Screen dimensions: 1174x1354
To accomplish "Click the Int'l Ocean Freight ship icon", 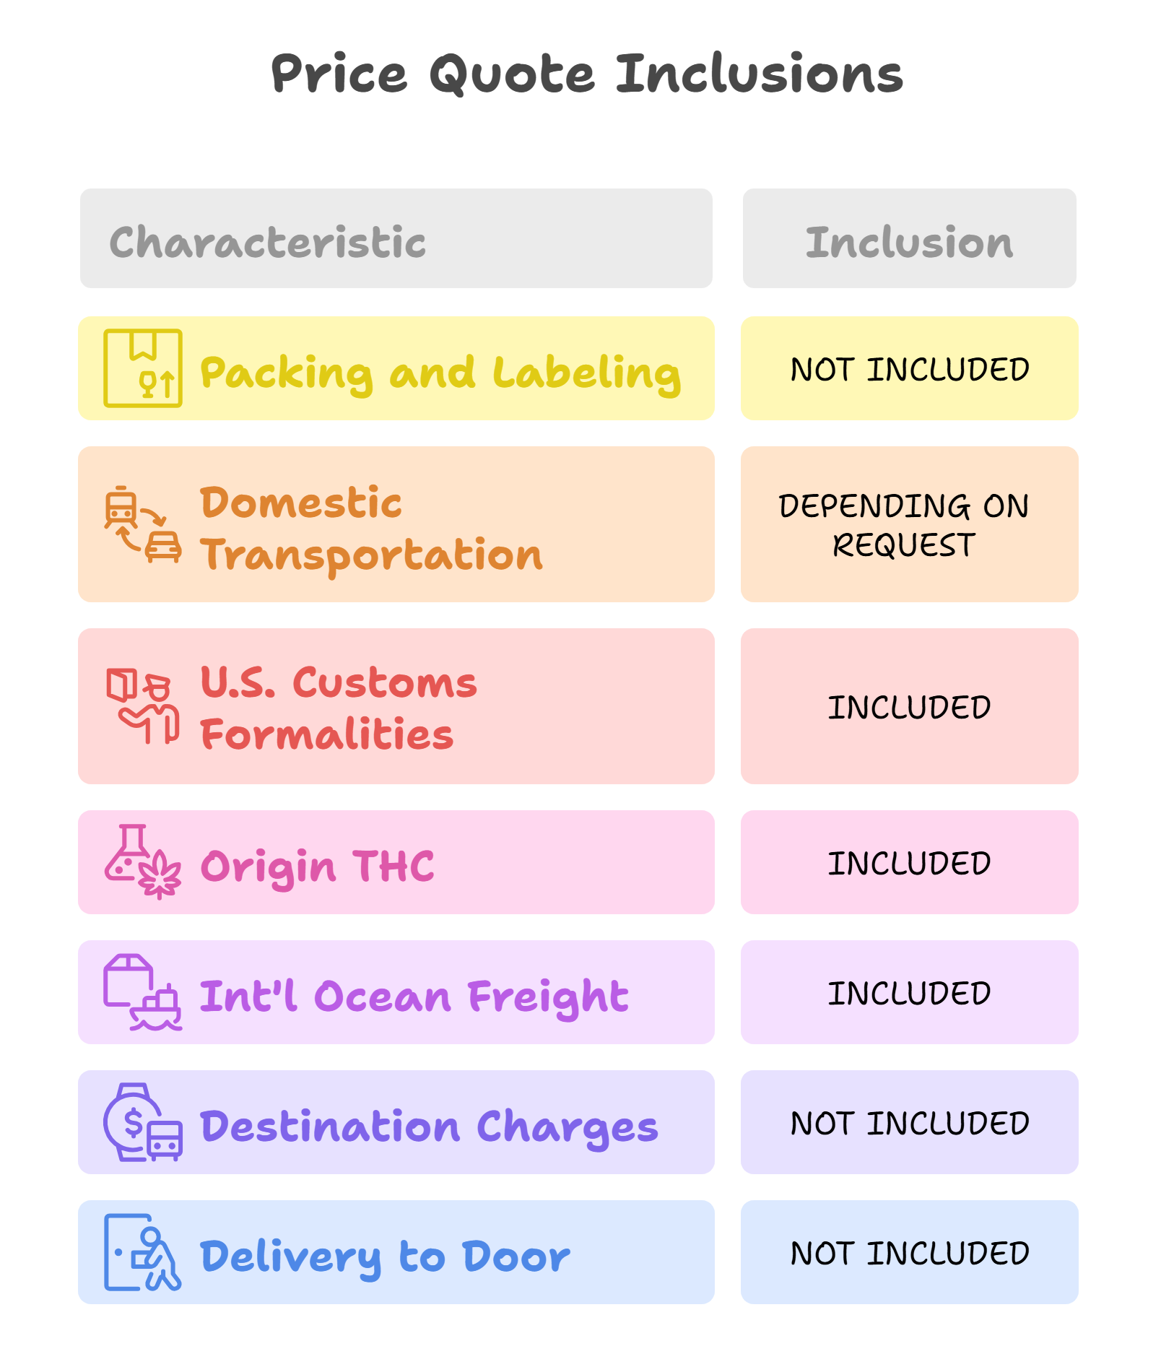I will [142, 992].
